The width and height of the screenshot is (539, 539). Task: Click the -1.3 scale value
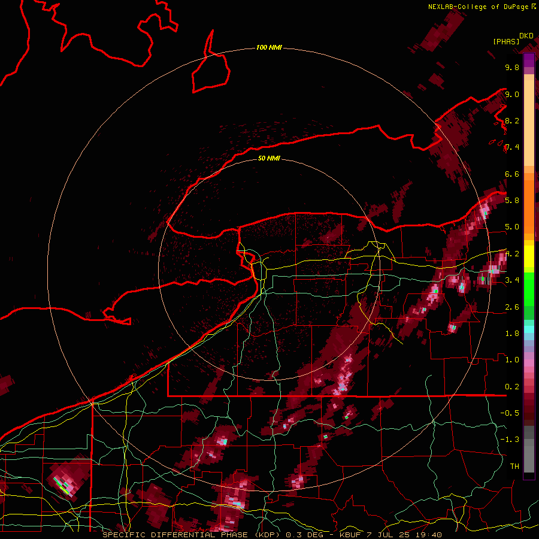click(510, 440)
